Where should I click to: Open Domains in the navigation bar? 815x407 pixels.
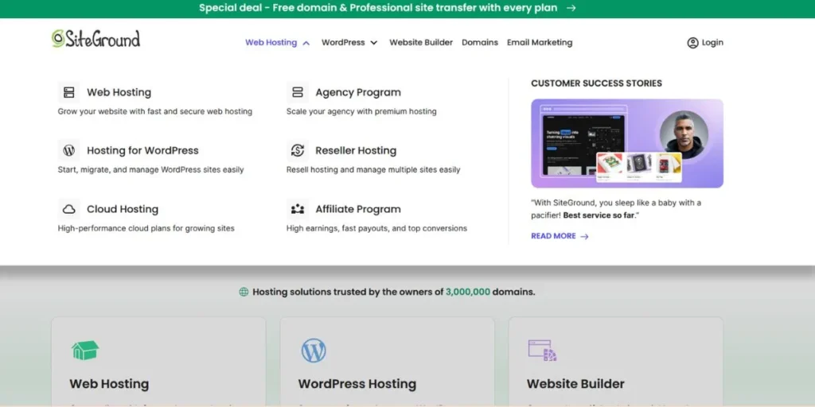[x=480, y=43]
